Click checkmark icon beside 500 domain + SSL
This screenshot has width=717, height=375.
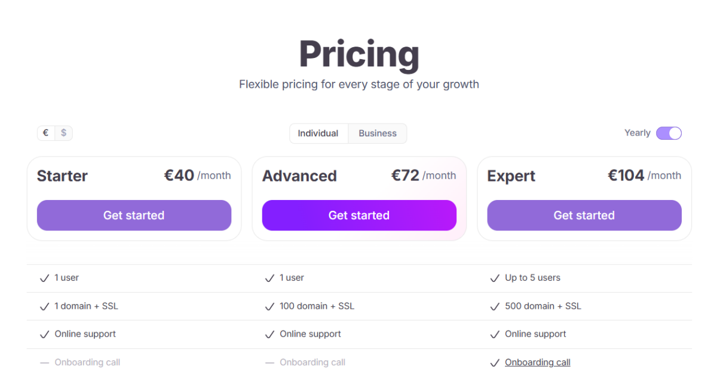point(495,306)
